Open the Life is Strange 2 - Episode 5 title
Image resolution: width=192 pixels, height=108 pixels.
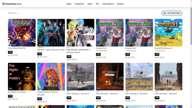tap(166, 94)
